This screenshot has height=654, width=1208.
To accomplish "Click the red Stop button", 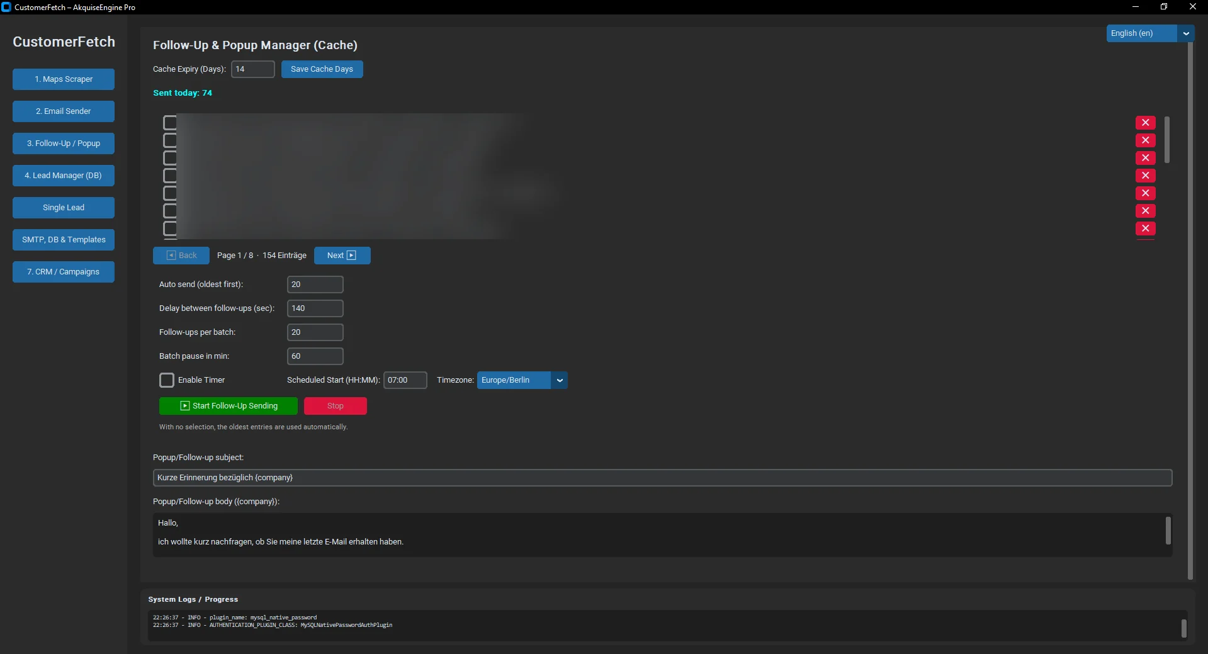I will tap(336, 406).
